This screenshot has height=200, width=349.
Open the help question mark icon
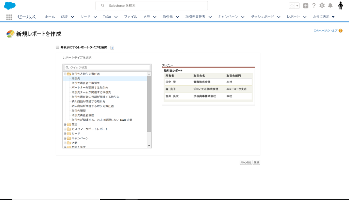314,5
